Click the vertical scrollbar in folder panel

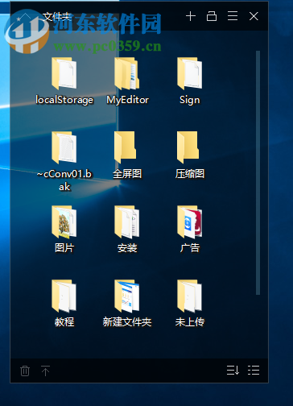[258, 172]
